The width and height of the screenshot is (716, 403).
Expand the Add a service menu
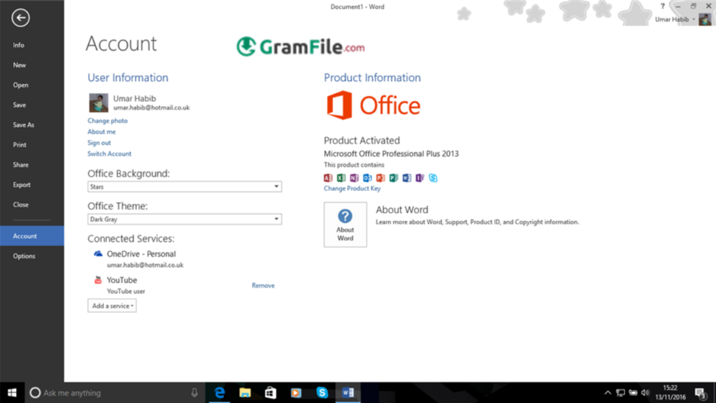[x=111, y=305]
